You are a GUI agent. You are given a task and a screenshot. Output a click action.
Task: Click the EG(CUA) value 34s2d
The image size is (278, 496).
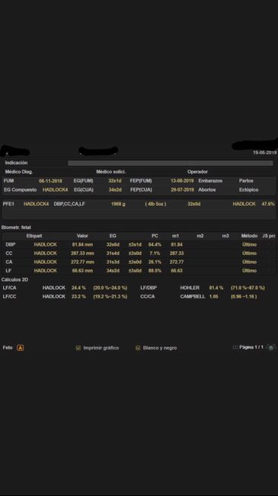coord(115,189)
